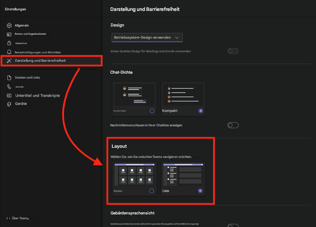Go to Anrufe settings

[x=19, y=87]
